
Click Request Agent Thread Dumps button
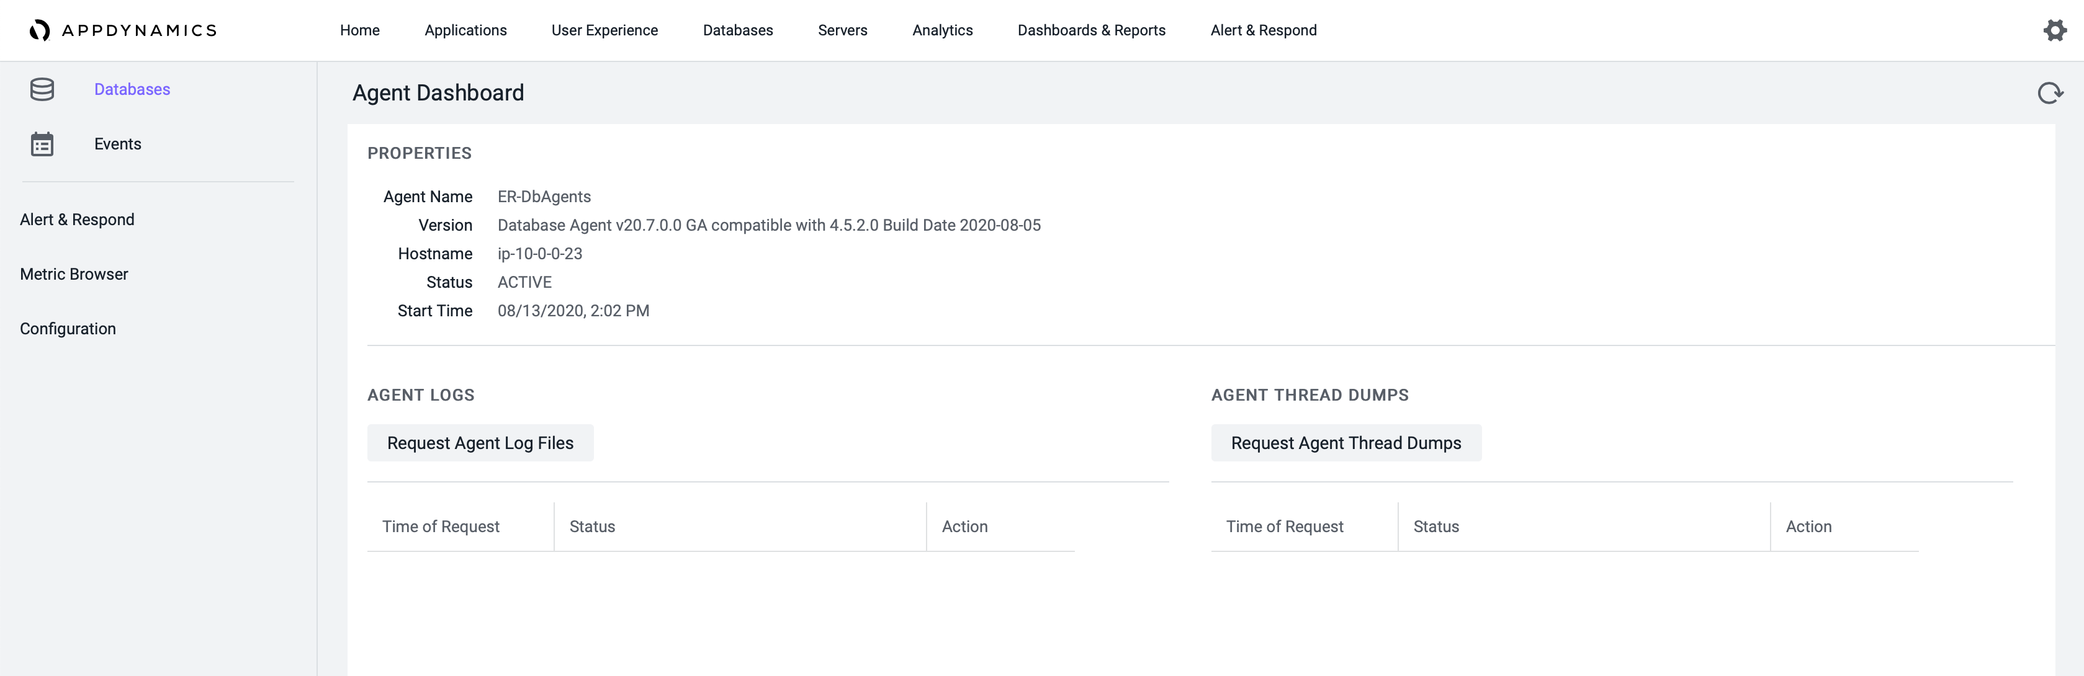(x=1346, y=443)
